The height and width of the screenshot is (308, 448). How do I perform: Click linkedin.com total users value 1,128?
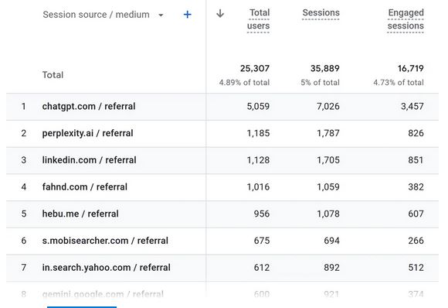[x=258, y=160]
